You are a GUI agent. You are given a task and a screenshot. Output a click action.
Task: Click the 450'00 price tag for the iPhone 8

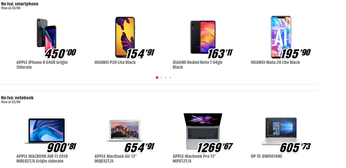coord(60,53)
